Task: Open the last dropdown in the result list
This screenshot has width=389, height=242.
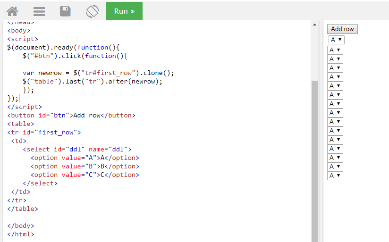Action: coord(335,175)
